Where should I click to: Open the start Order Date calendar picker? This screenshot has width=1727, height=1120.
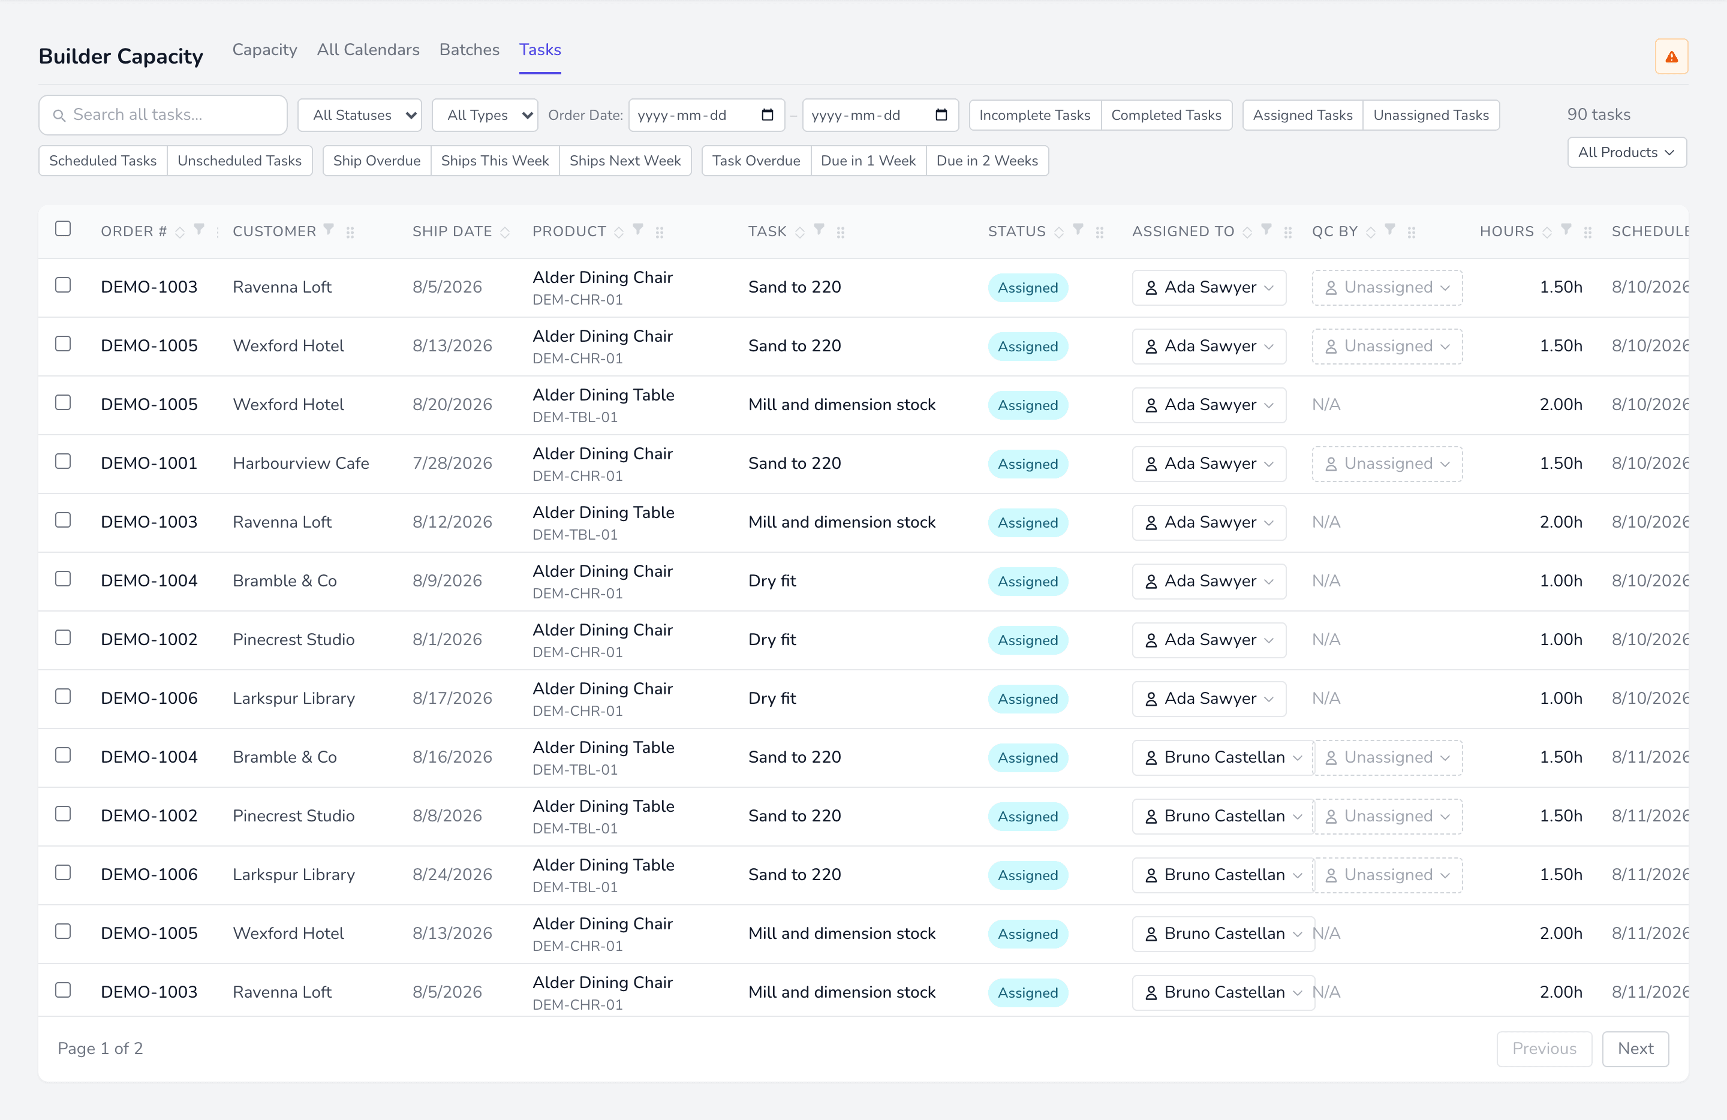point(767,115)
